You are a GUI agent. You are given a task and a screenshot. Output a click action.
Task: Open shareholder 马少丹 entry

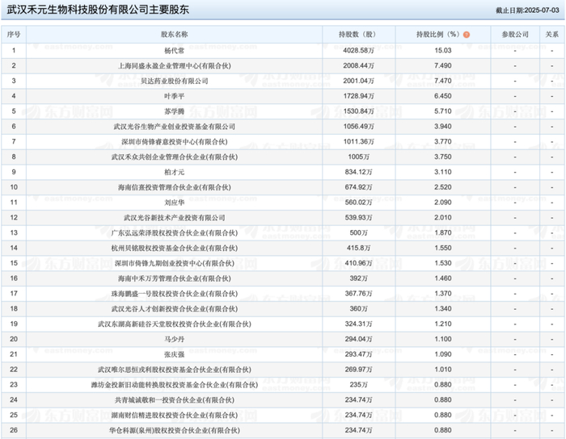(174, 339)
